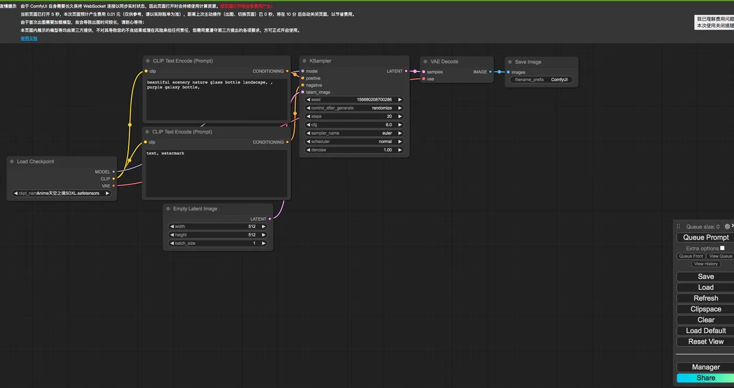Viewport: 734px width, 388px height.
Task: Increase batch_size using its right arrow
Action: [x=264, y=243]
